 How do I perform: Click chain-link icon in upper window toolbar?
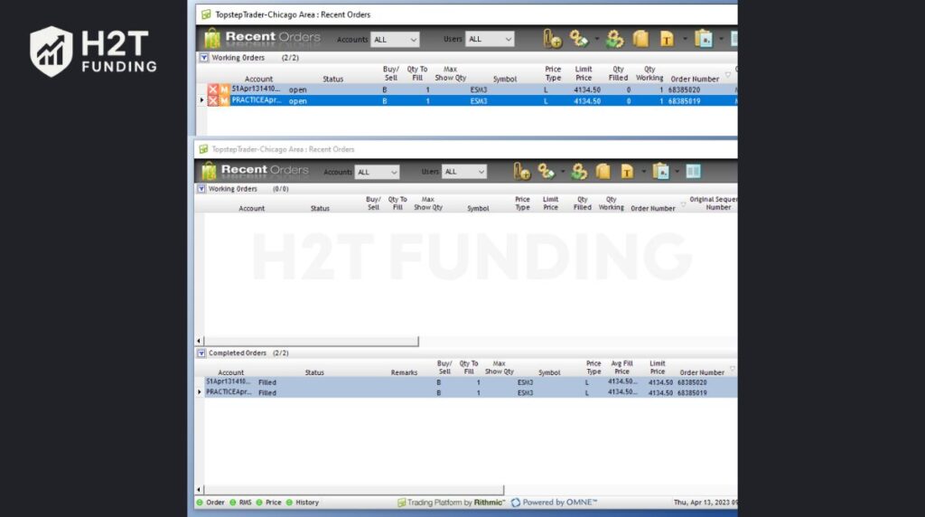point(579,39)
